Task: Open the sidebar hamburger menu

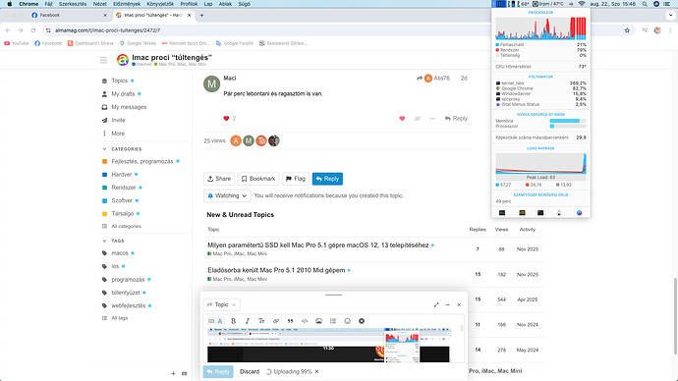Action: click(x=103, y=60)
